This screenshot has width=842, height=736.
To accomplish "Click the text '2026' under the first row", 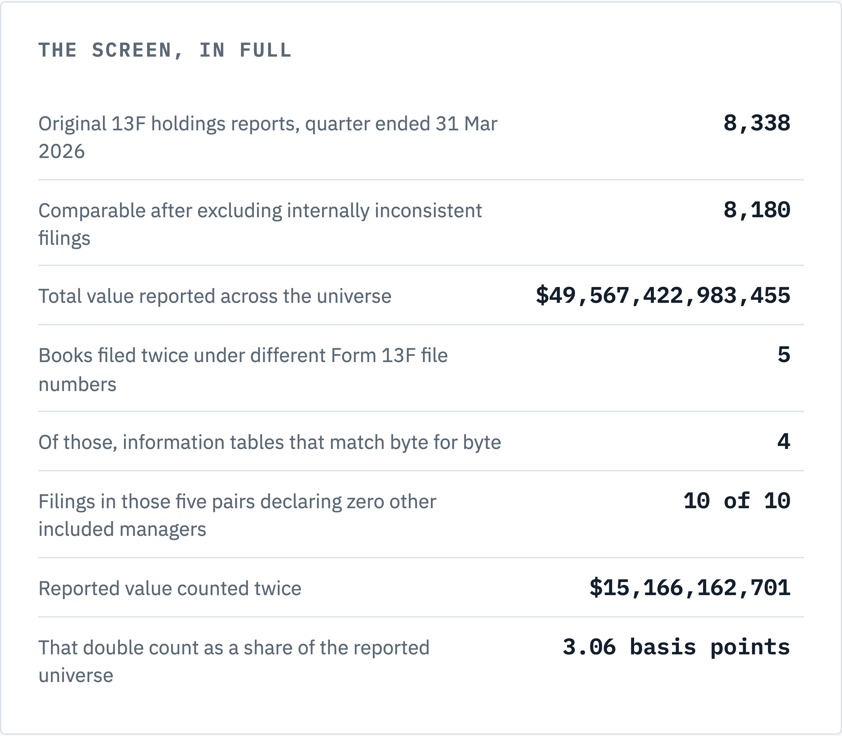I will [x=62, y=151].
